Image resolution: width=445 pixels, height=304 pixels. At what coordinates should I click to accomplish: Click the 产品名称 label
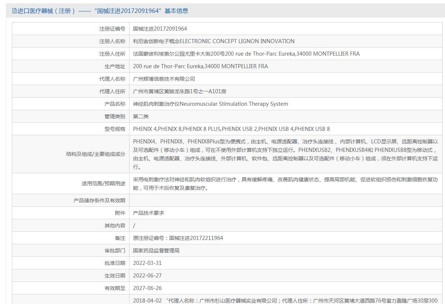pos(115,104)
